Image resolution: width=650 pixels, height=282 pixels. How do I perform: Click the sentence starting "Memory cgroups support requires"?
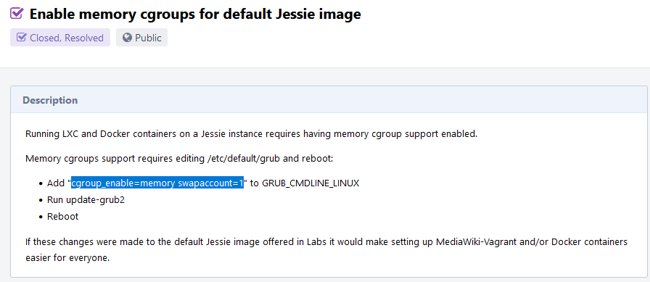(179, 159)
